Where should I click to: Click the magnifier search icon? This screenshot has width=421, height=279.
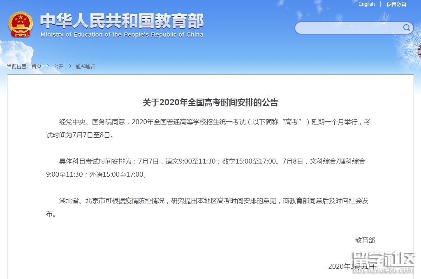click(407, 28)
